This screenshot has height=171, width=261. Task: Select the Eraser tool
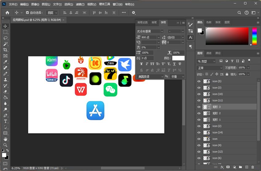pos(5,92)
